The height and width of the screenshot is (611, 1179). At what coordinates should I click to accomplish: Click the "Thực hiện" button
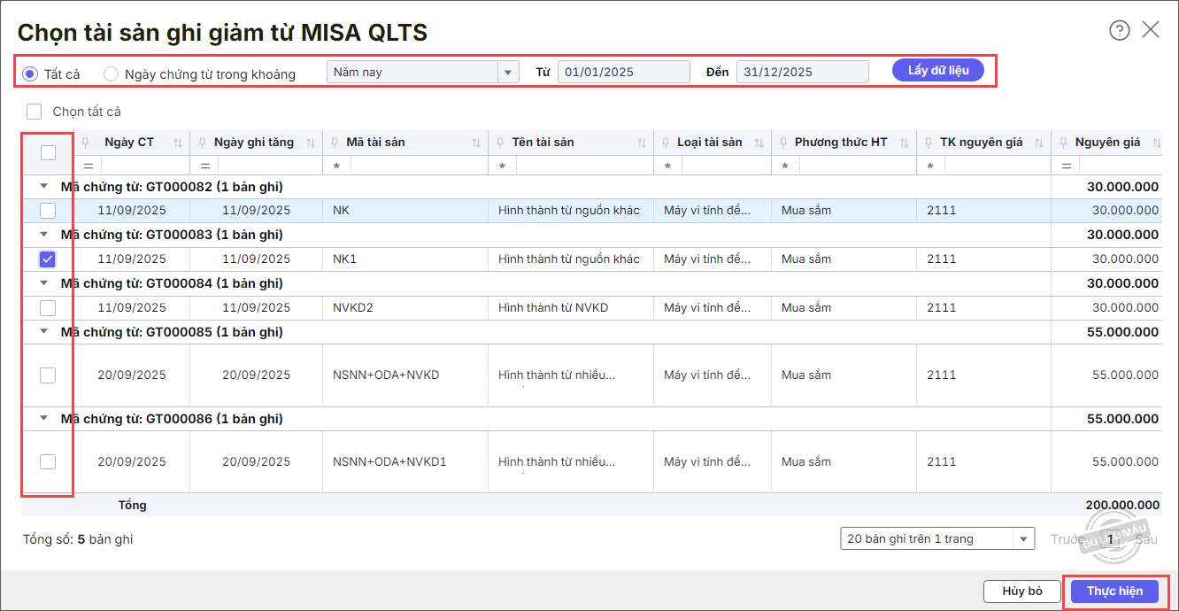[1114, 592]
